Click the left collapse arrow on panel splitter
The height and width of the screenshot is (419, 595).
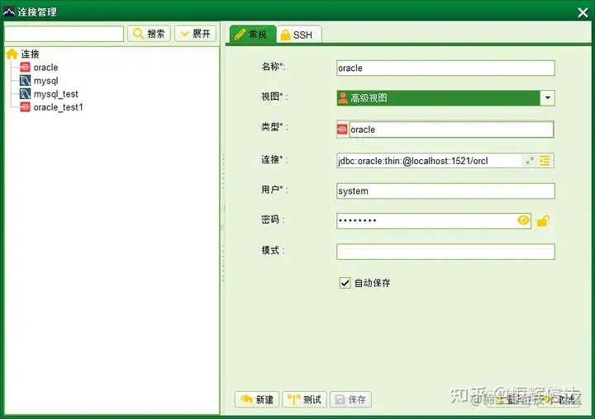(x=223, y=209)
